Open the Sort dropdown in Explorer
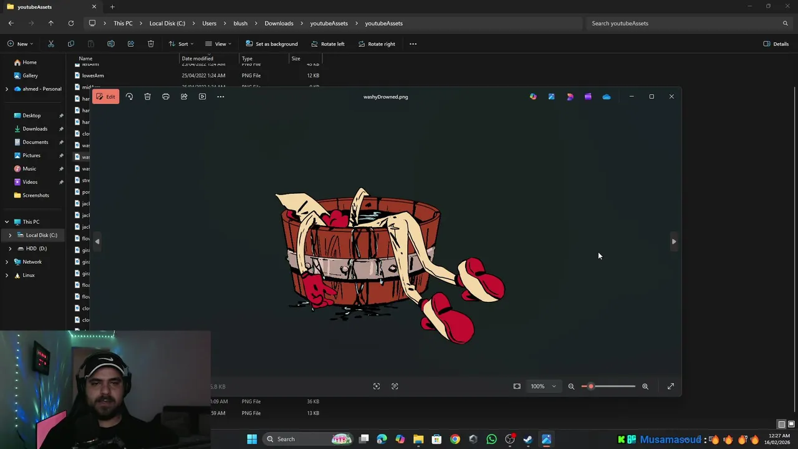This screenshot has width=798, height=449. [181, 44]
